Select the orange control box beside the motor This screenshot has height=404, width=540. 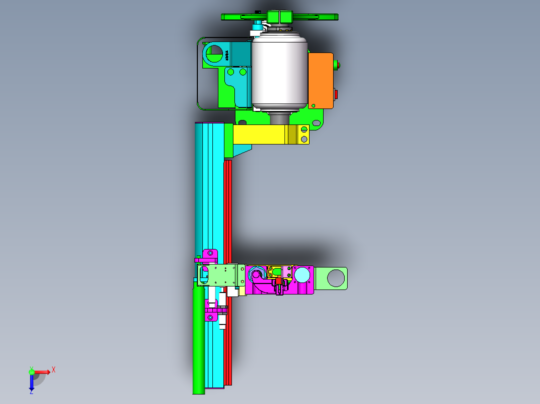[x=321, y=81]
